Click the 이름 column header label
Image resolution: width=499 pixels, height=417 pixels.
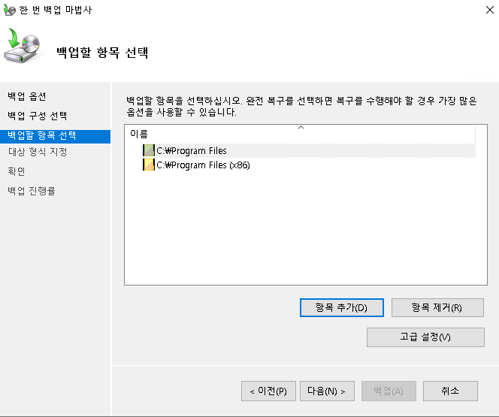coord(139,134)
